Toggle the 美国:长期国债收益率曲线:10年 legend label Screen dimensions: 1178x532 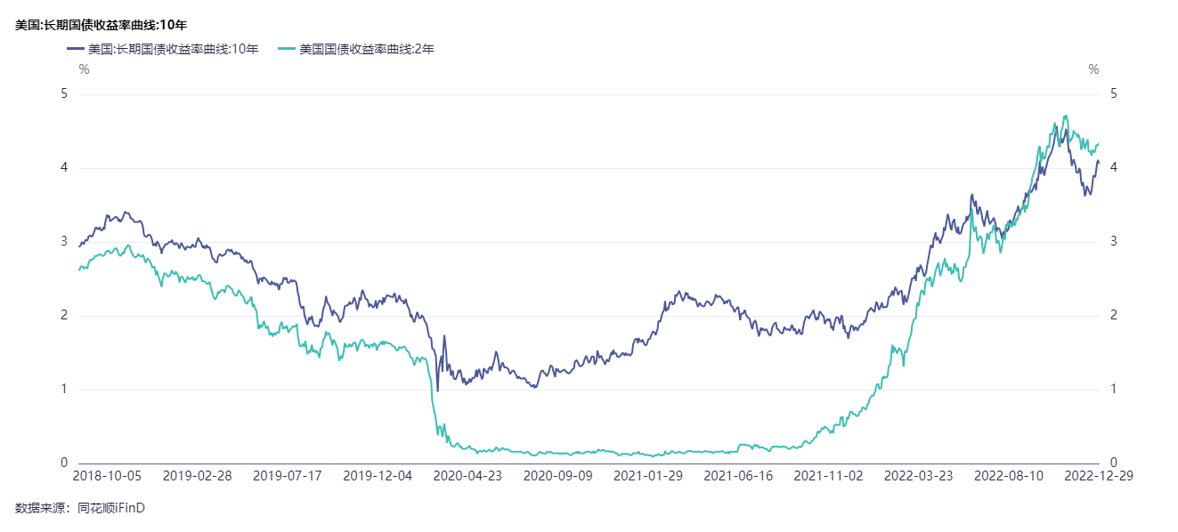(173, 50)
